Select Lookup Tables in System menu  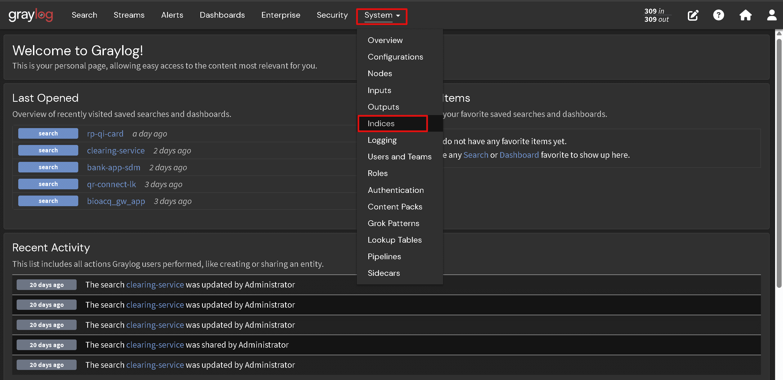tap(400, 240)
